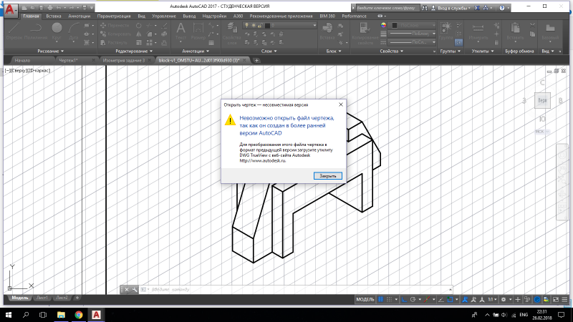The width and height of the screenshot is (573, 322).
Task: Select the Полилиния (Polyline) tool
Action: click(x=35, y=31)
